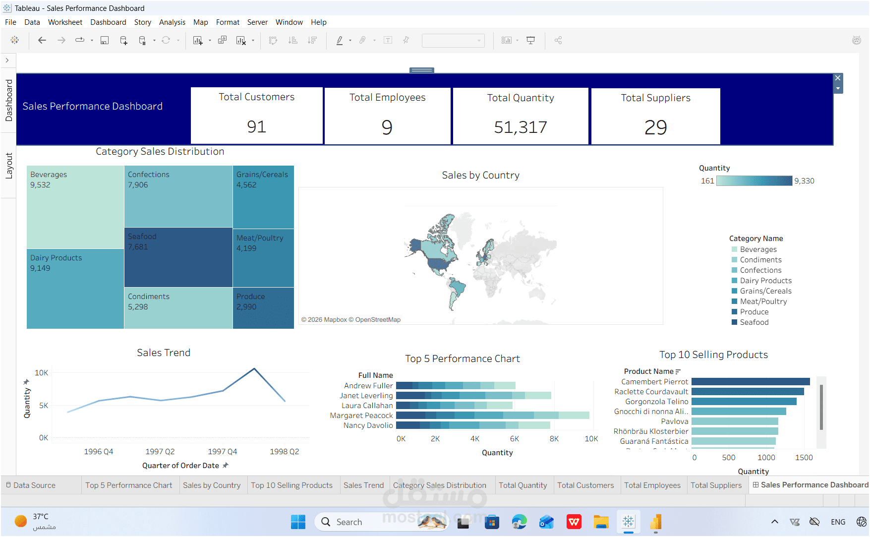
Task: Select the Camembert Pierrot bar
Action: tap(751, 382)
